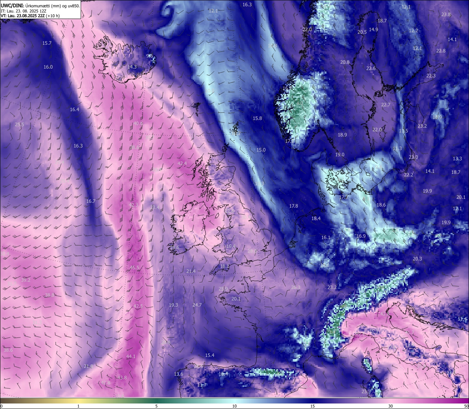Click the 20.3 value over central Europe
The image size is (469, 409).
(x=417, y=259)
